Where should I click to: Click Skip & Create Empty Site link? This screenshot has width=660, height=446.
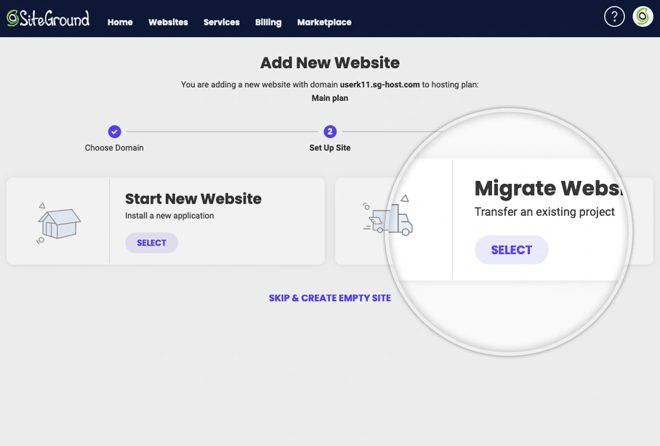coord(330,298)
